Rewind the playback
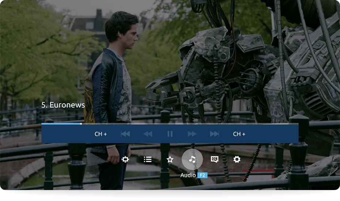 [x=148, y=134]
